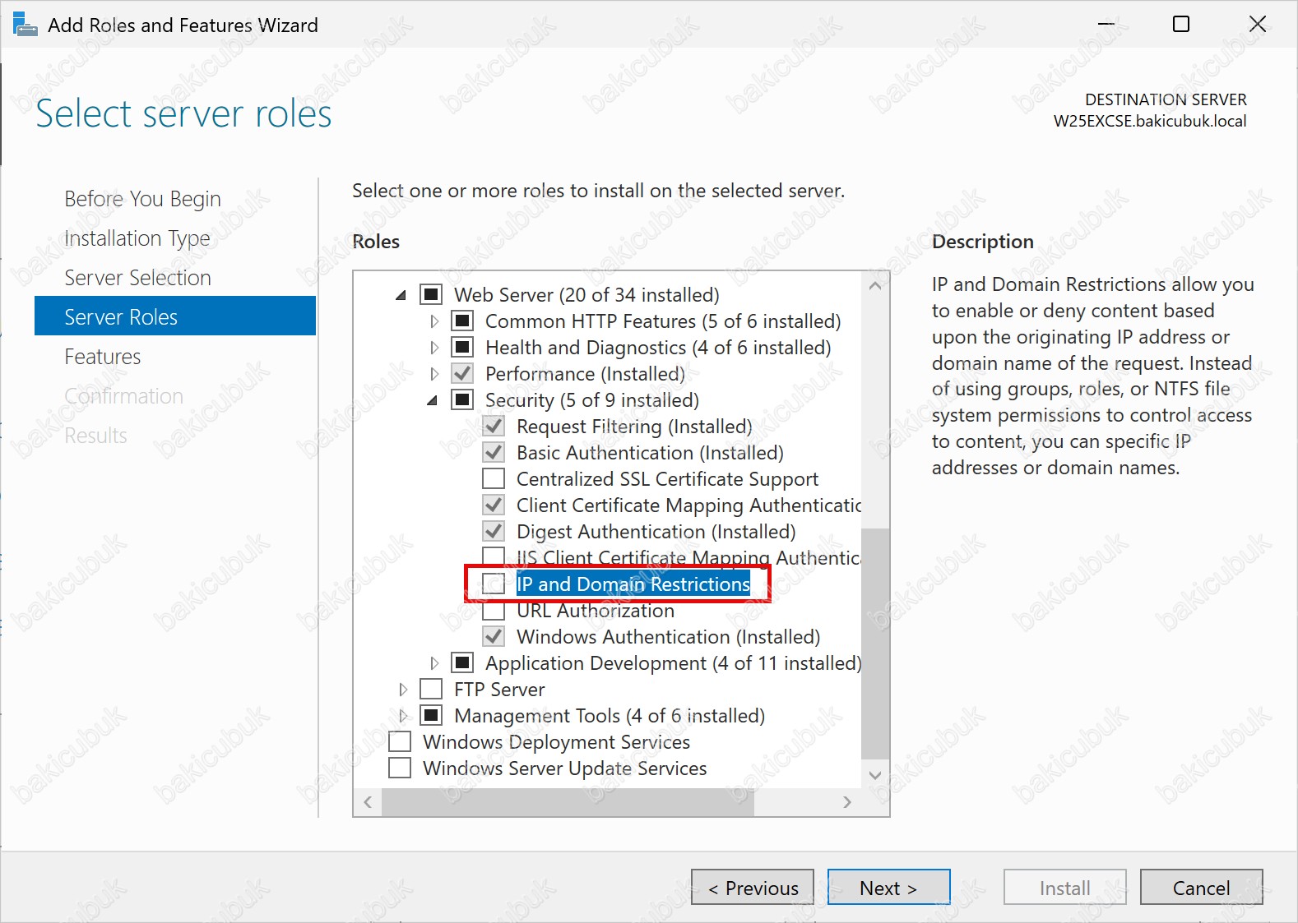This screenshot has height=923, width=1298.
Task: Click the horizontal scrollbar thumb
Action: pos(568,801)
